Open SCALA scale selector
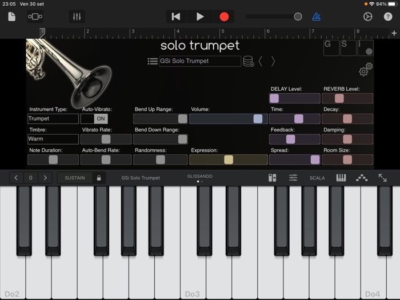 (317, 178)
